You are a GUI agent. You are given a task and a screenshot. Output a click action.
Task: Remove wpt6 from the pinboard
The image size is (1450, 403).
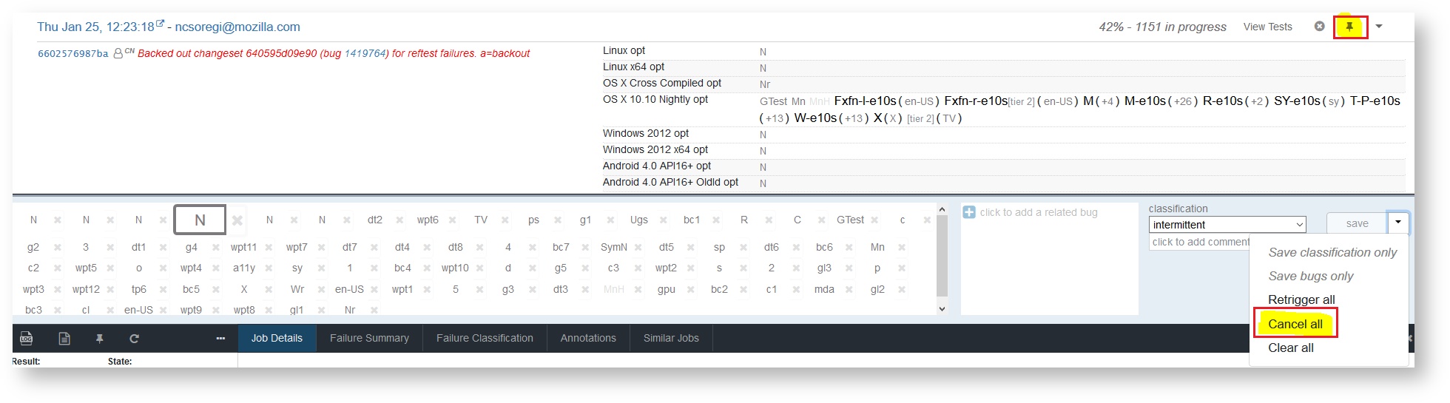point(452,220)
